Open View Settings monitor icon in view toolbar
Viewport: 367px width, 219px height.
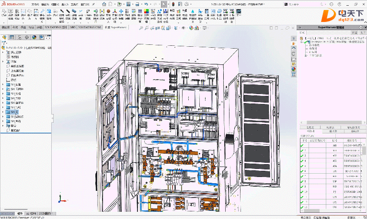coord(205,28)
